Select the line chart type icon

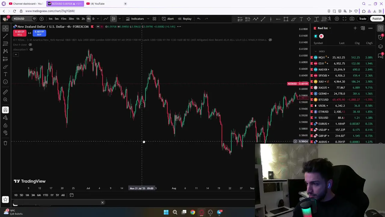tap(106, 19)
